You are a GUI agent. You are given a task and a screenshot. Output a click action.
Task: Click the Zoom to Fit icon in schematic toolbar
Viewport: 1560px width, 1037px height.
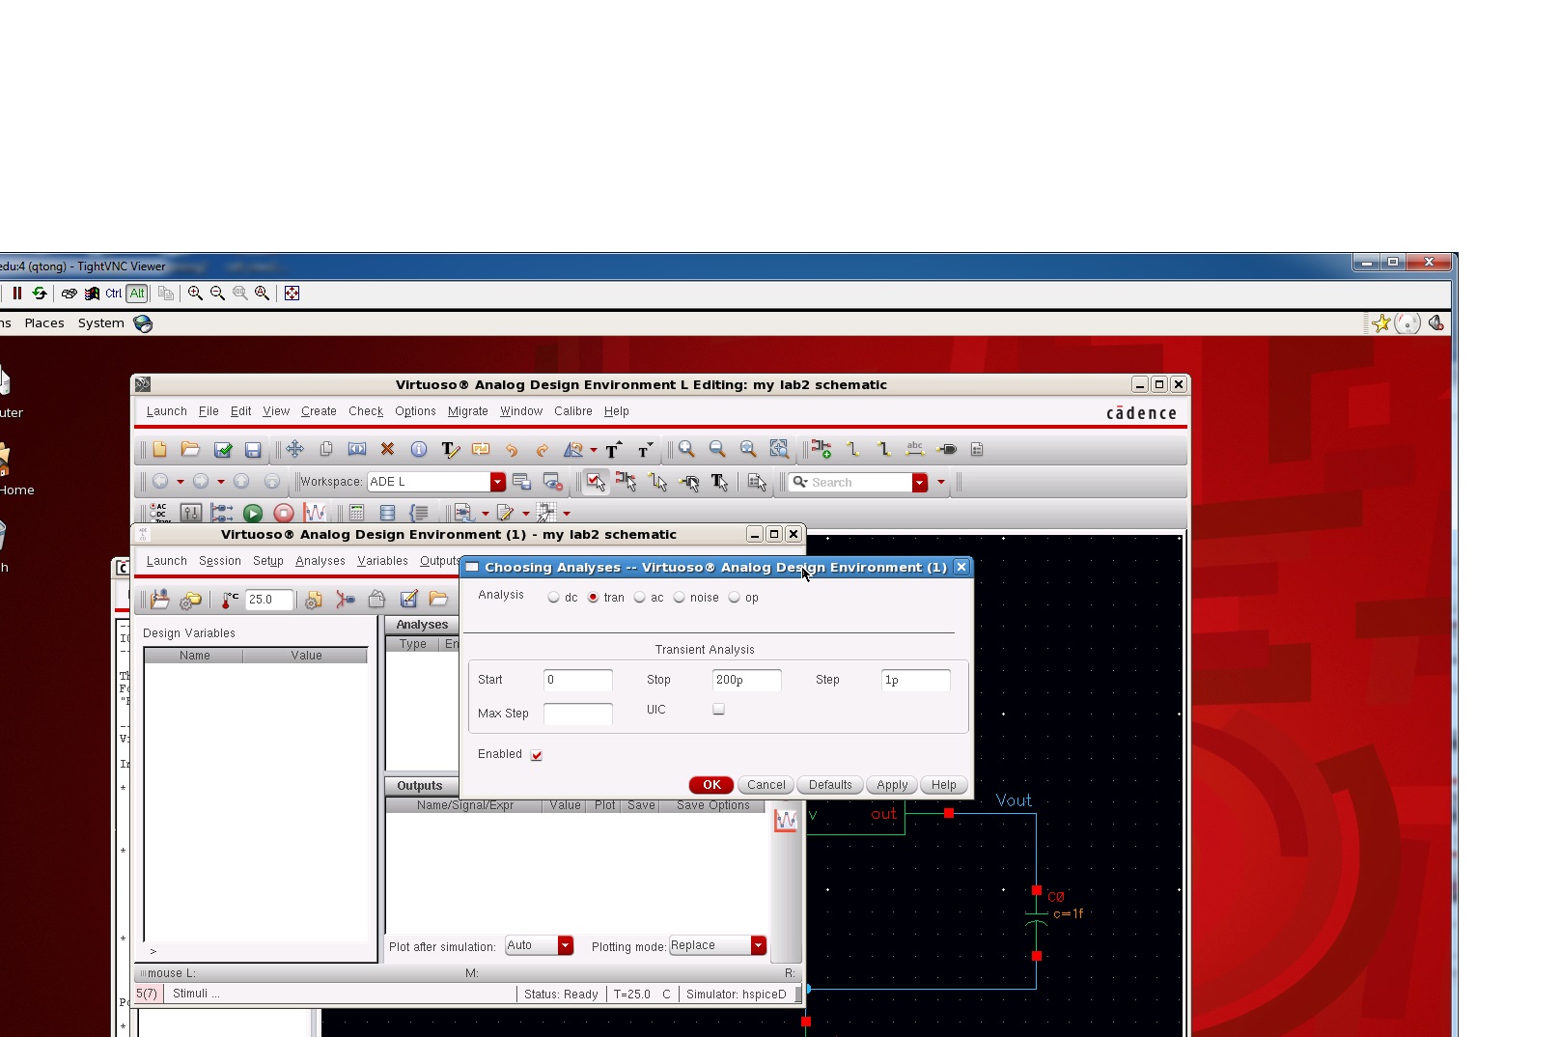click(748, 449)
